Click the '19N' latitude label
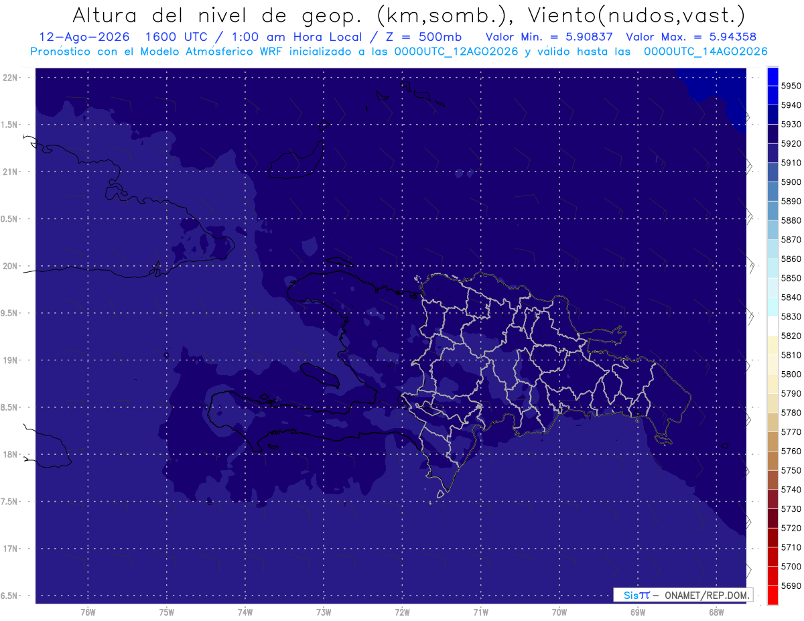This screenshot has height=621, width=804. pyautogui.click(x=10, y=360)
